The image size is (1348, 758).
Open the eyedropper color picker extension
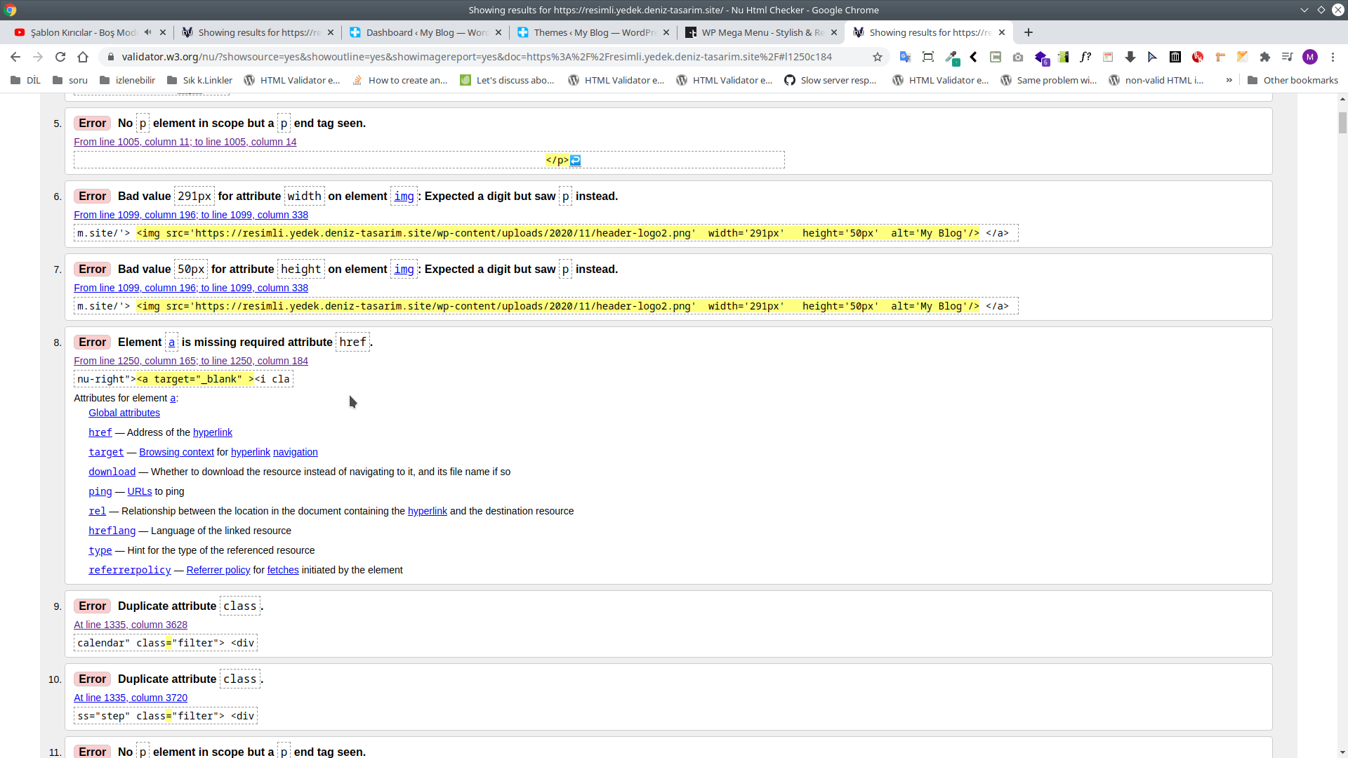tap(951, 57)
